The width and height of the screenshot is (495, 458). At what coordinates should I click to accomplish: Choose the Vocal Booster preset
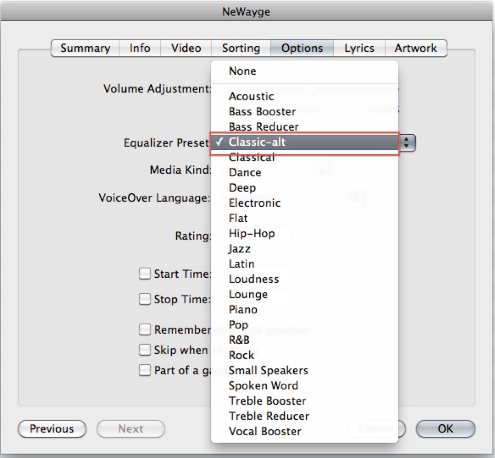[265, 431]
